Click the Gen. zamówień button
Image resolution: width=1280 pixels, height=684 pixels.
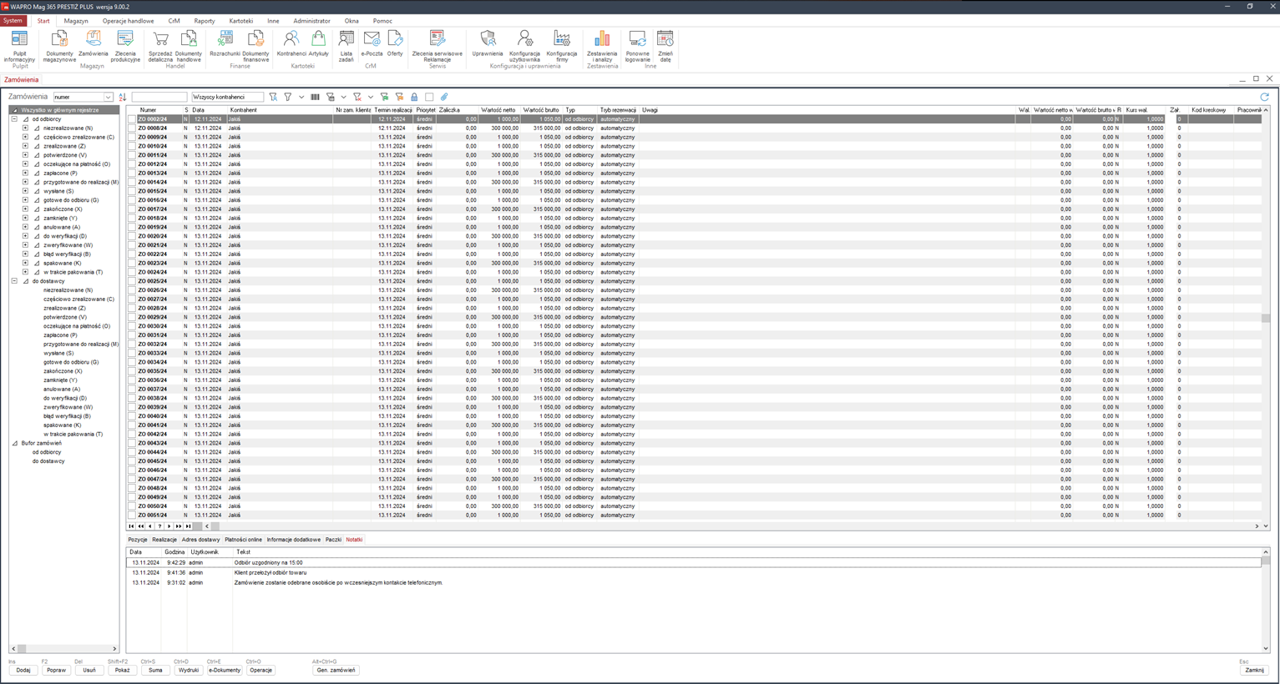pyautogui.click(x=336, y=670)
